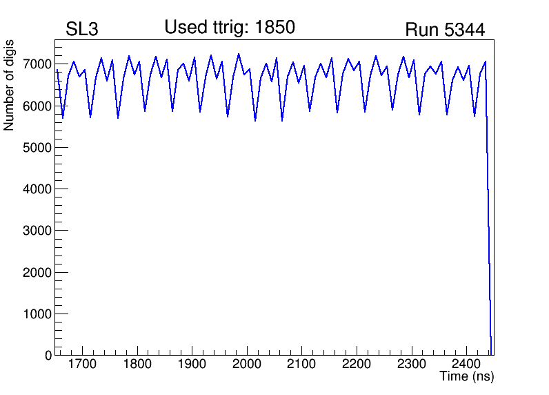This screenshot has height=395, width=549.
Task: Click the 'Time (ns)' x-axis title
Action: coord(466,377)
